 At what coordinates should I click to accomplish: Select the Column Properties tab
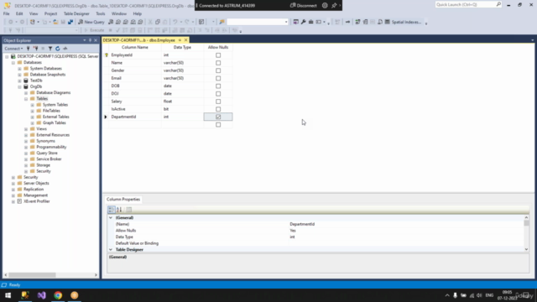pyautogui.click(x=123, y=200)
